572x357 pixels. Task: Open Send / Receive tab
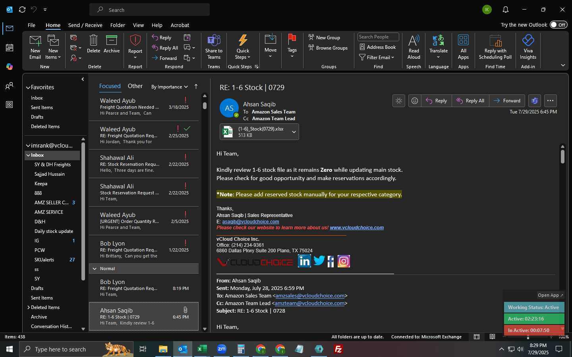(85, 25)
